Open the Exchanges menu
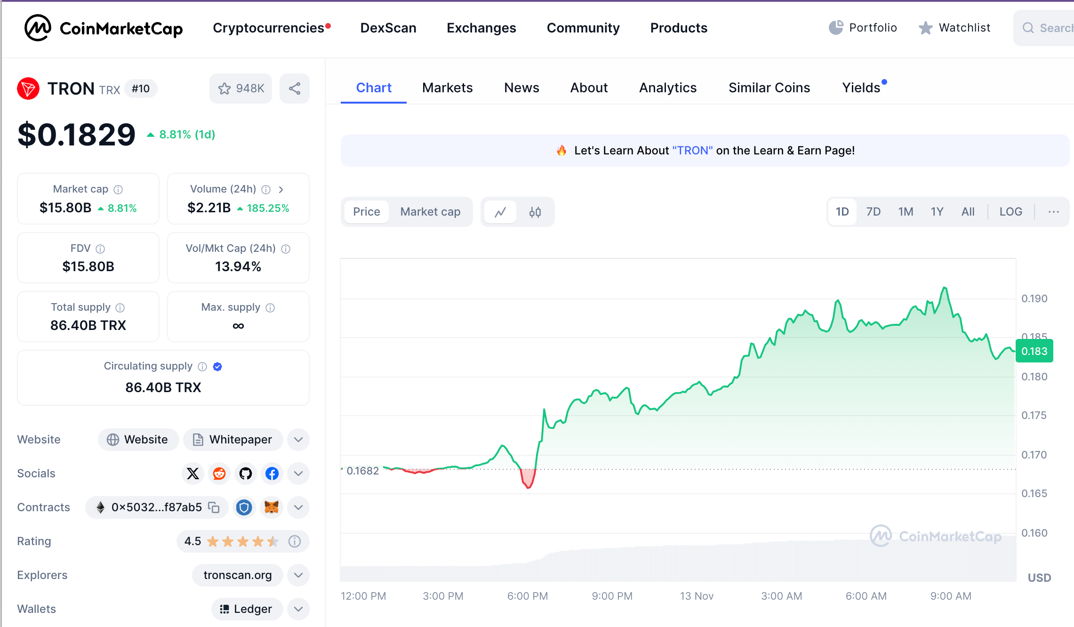Viewport: 1074px width, 627px height. (481, 28)
